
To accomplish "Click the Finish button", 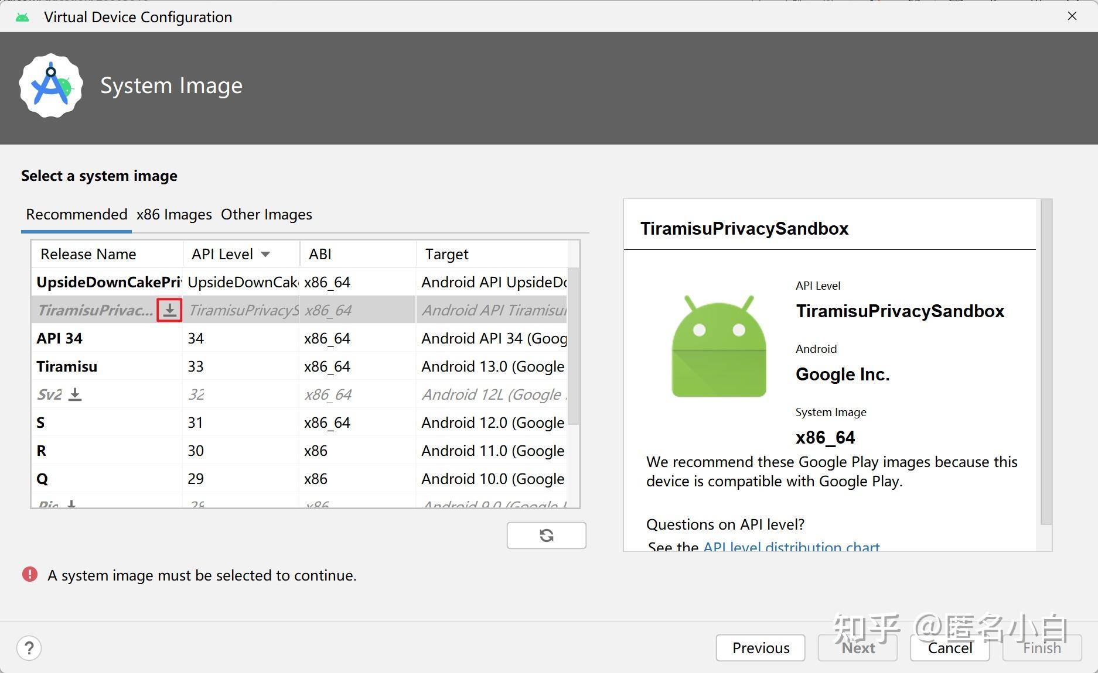I will click(x=1042, y=648).
